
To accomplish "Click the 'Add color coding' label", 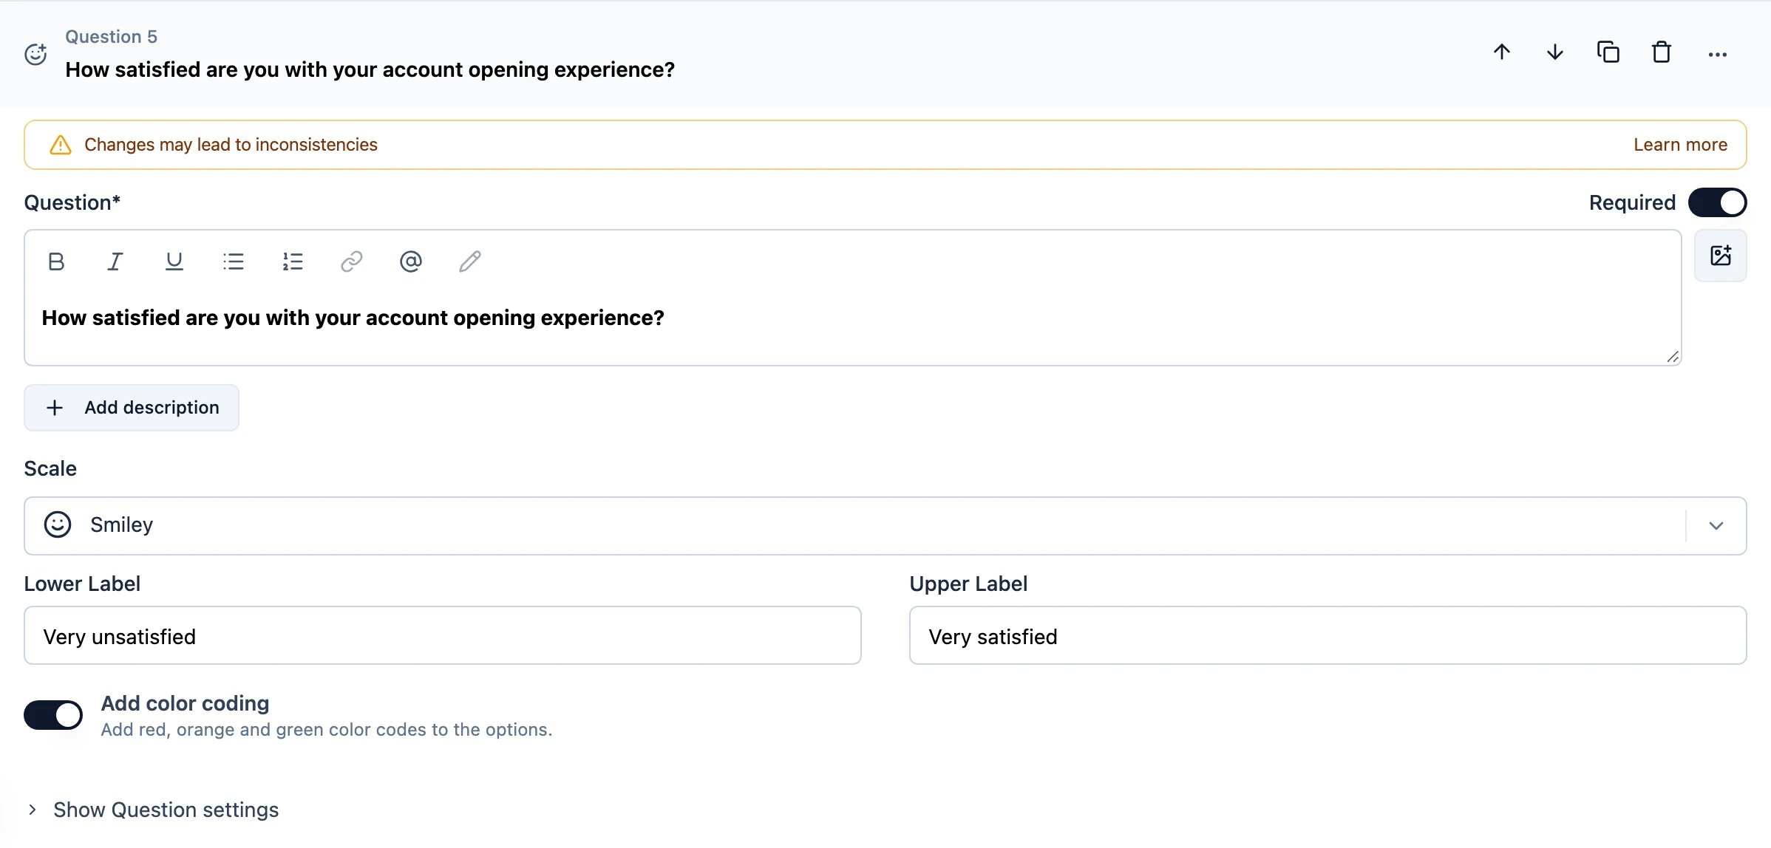I will pyautogui.click(x=185, y=703).
